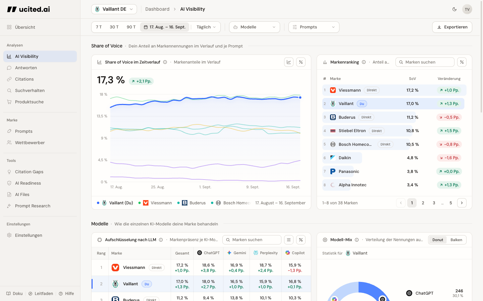Open Citation Gaps tool
The width and height of the screenshot is (483, 301).
[x=40, y=172]
